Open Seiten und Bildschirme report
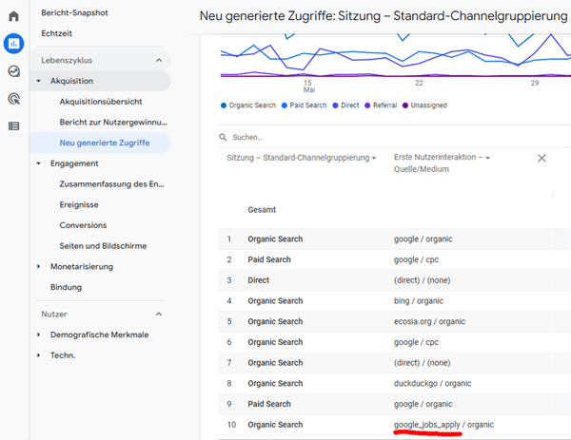Viewport: 571px width, 440px height. pos(103,246)
